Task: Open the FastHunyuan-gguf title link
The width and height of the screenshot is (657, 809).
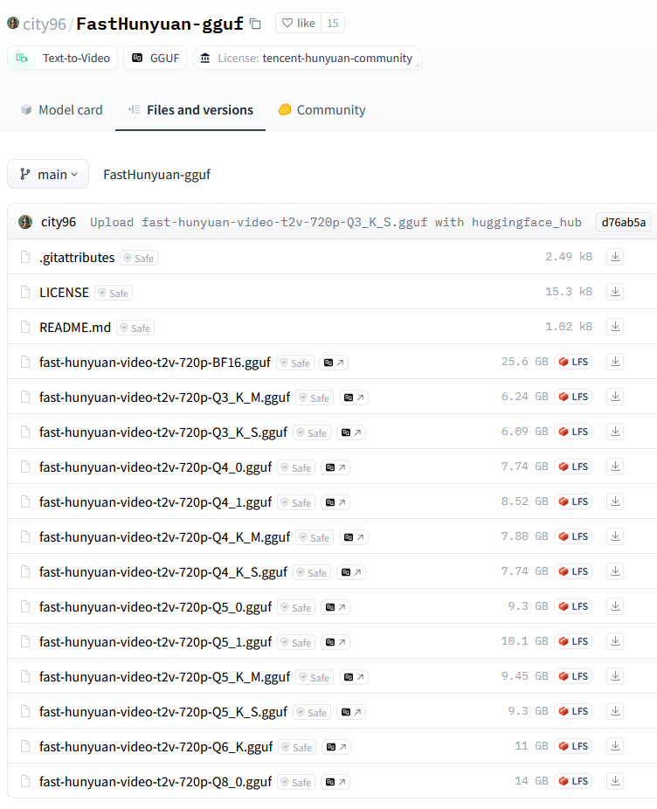Action: [x=160, y=24]
